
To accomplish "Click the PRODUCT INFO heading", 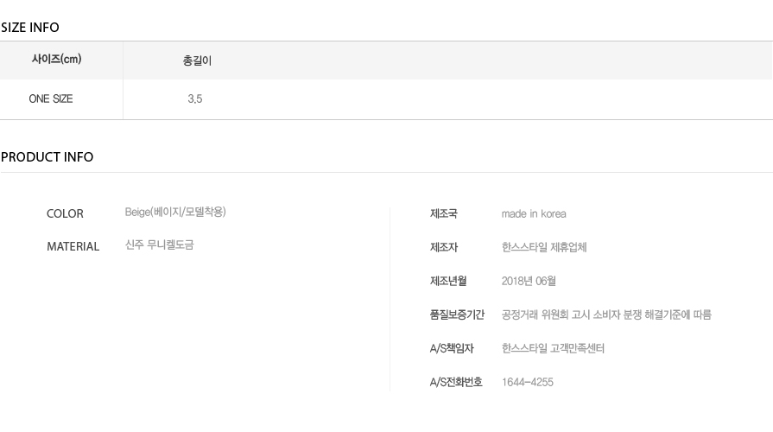I will click(x=47, y=157).
